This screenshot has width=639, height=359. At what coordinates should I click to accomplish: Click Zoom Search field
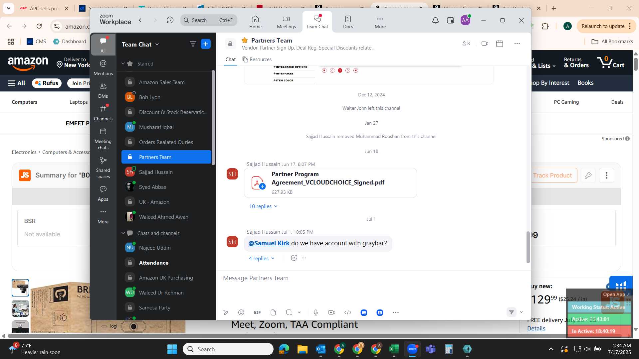pyautogui.click(x=209, y=20)
